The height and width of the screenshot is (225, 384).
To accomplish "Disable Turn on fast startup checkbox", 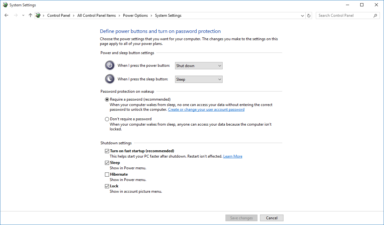I will pos(107,151).
